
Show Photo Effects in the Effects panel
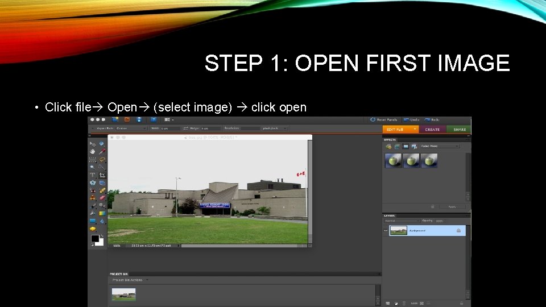coord(406,147)
